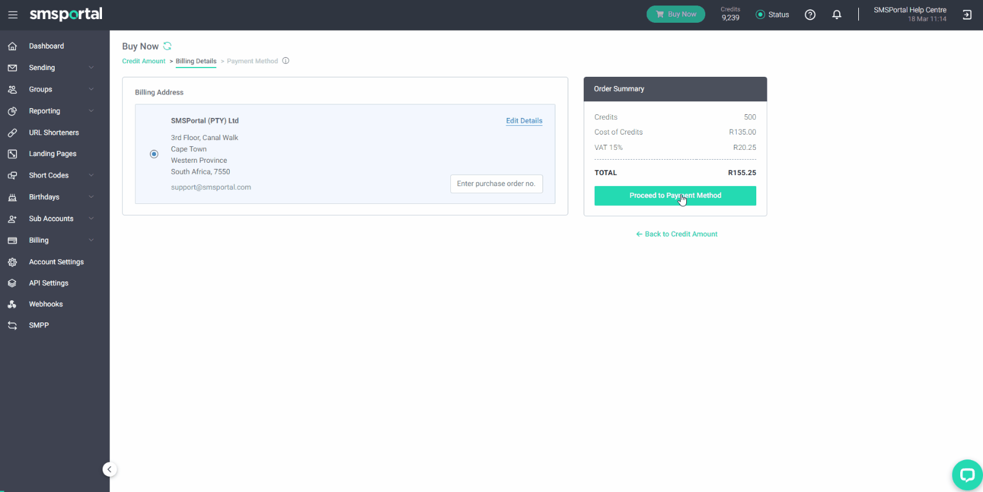Open the help question mark icon

coord(810,15)
